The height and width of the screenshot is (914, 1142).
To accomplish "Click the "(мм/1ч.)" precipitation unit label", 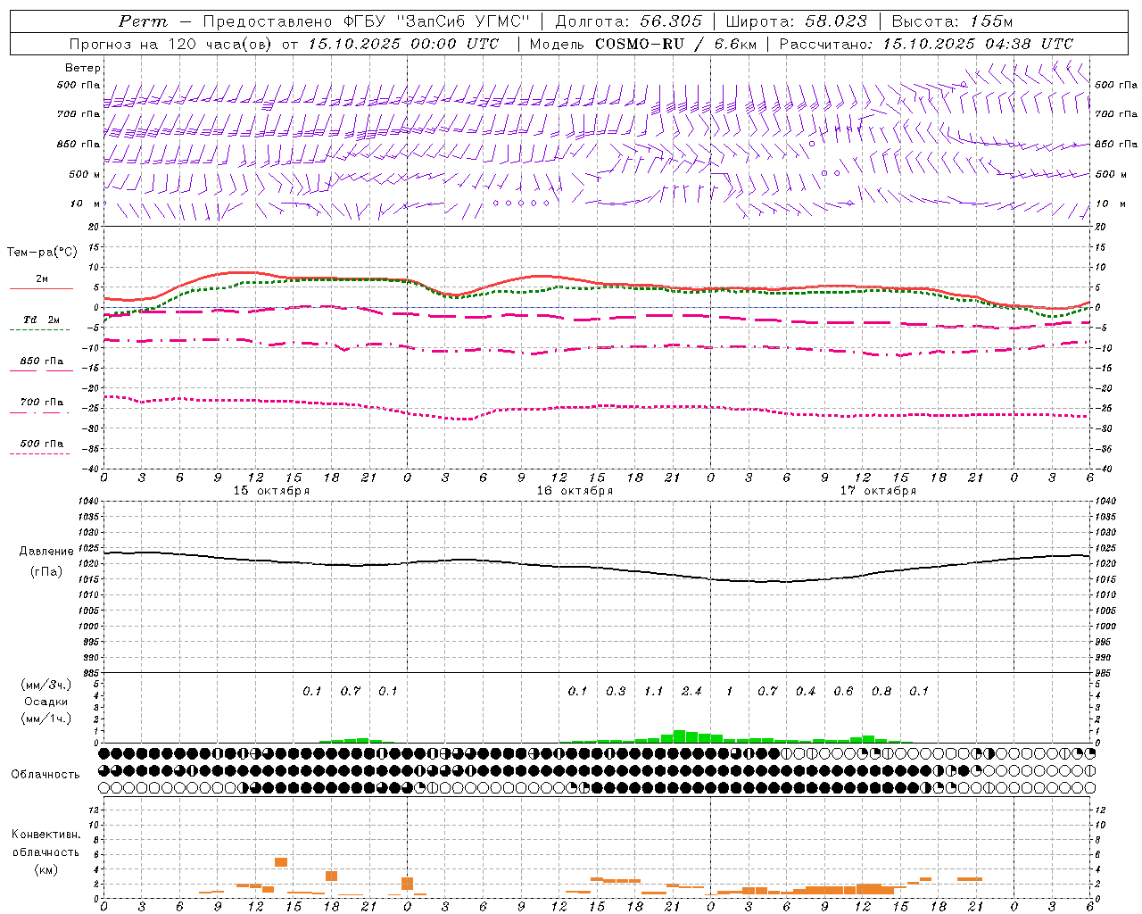I will 45,719.
